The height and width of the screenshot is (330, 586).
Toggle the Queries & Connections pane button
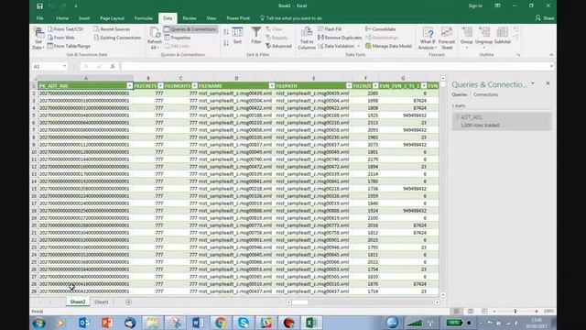pyautogui.click(x=190, y=29)
